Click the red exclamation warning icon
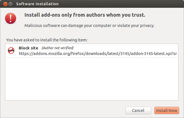 (x=11, y=18)
